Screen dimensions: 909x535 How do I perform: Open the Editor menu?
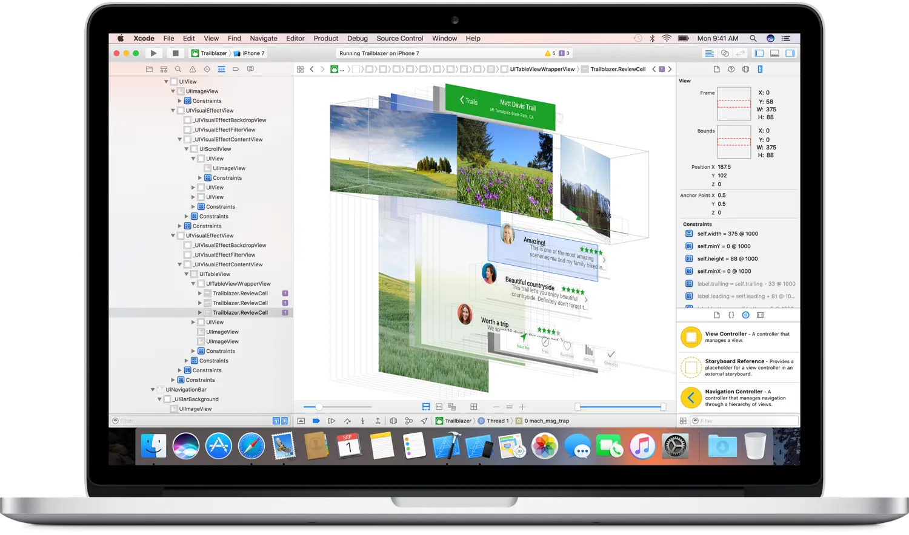click(295, 38)
